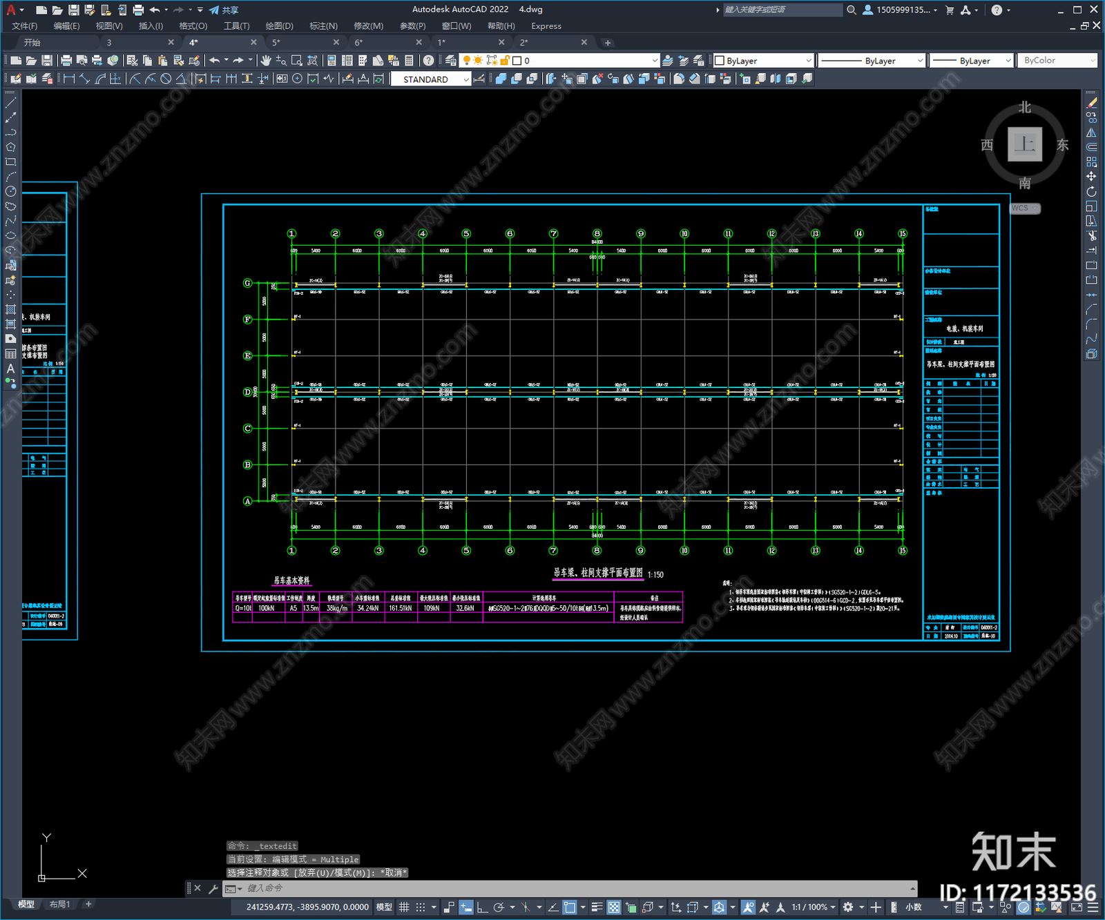Toggle transparency display in status bar
The height and width of the screenshot is (920, 1105).
point(613,907)
